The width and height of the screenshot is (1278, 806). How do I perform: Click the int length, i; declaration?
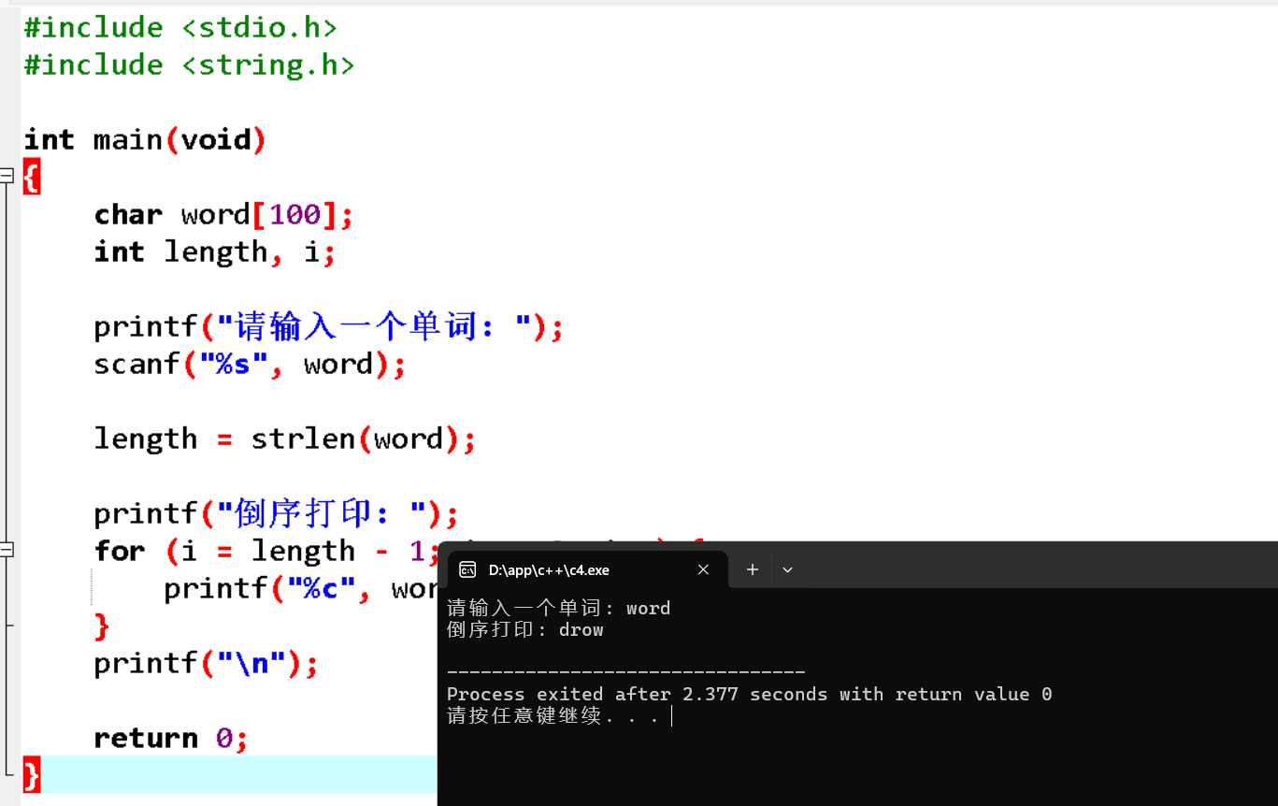214,252
